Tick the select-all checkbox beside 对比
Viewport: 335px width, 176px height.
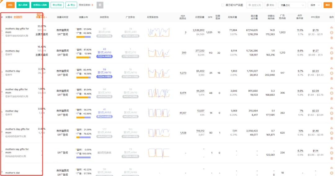point(3,5)
